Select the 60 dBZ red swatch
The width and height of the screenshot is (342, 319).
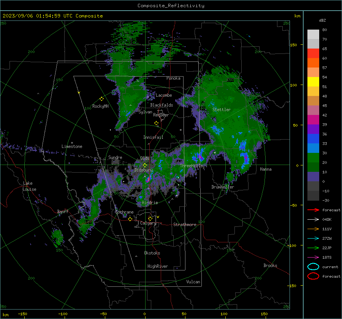point(313,53)
